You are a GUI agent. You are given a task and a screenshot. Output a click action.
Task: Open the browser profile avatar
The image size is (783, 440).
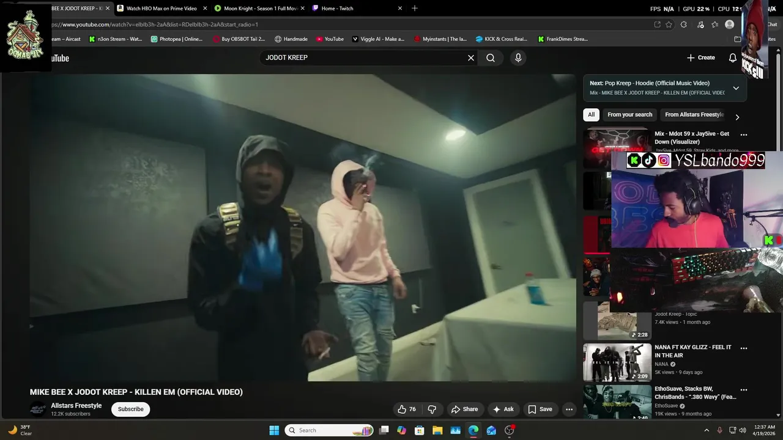pyautogui.click(x=729, y=24)
